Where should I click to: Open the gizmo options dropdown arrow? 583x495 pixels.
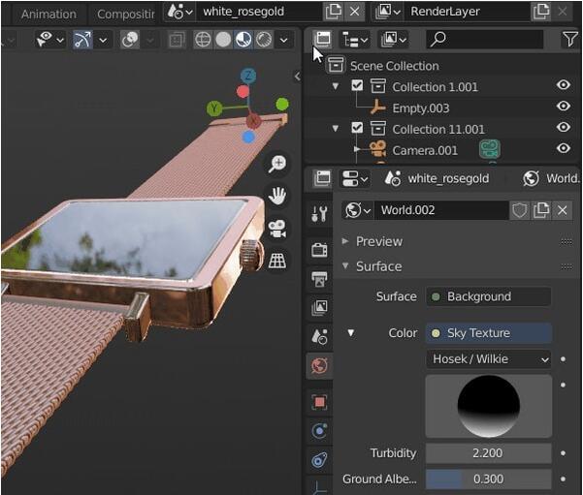coord(103,40)
